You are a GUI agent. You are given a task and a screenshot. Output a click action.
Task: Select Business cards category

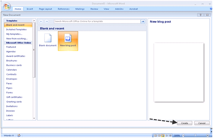coord(14,65)
